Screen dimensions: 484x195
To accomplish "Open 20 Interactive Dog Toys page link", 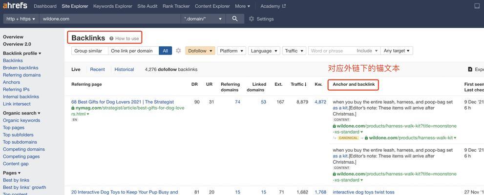I will click(x=125, y=192).
